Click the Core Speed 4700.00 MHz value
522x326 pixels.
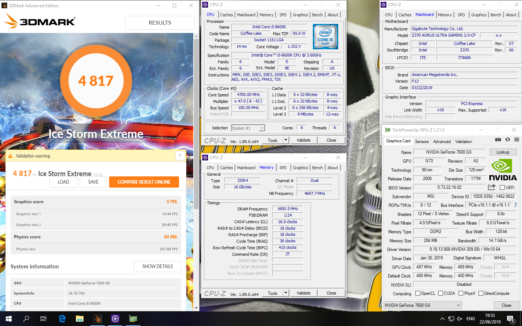(x=248, y=95)
